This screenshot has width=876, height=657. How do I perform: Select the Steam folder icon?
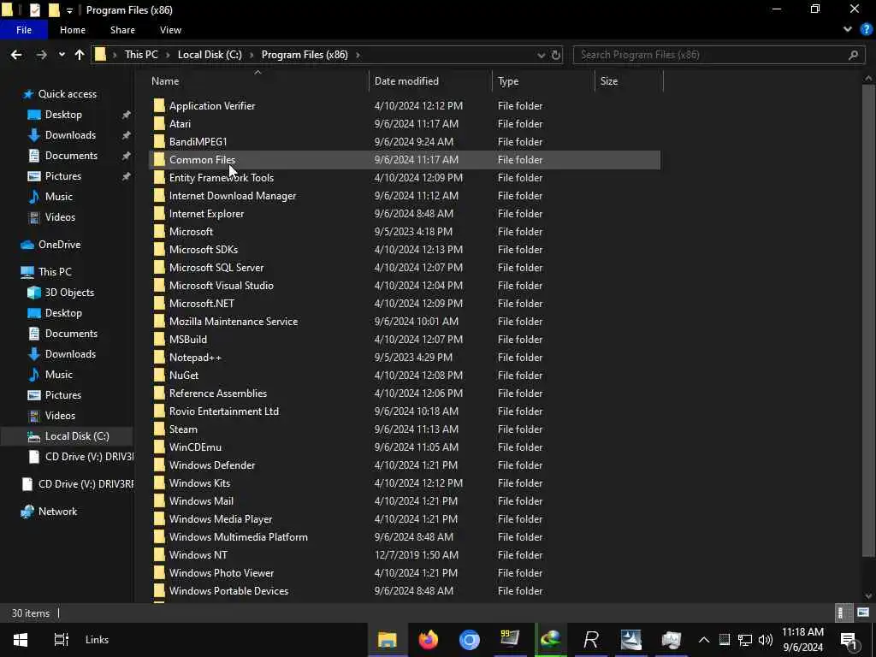[x=159, y=429]
